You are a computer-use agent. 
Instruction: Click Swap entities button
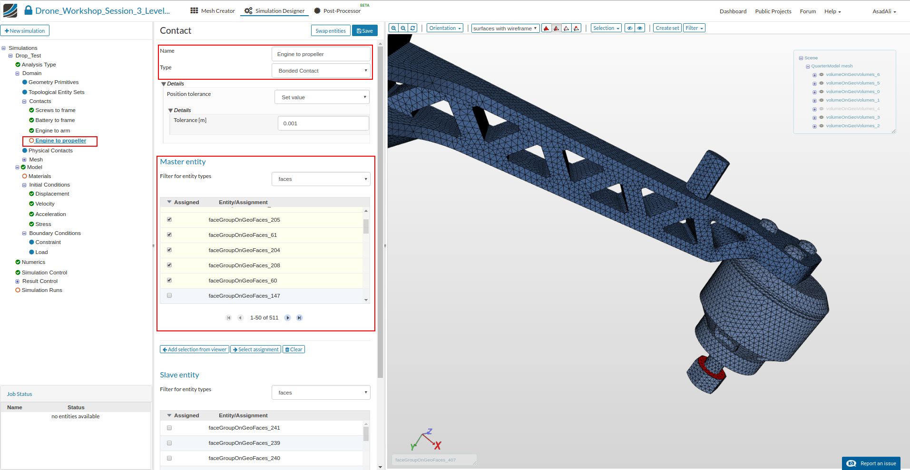[331, 31]
